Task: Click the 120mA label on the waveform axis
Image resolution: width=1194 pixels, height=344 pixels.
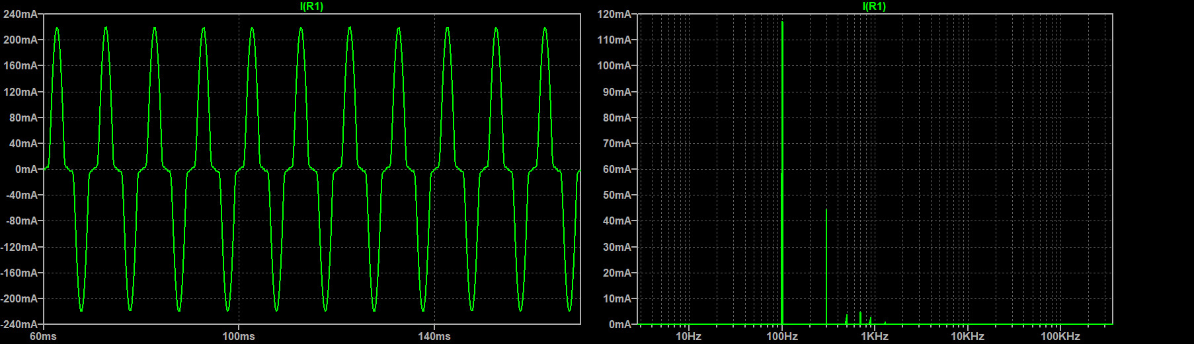Action: pyautogui.click(x=21, y=92)
